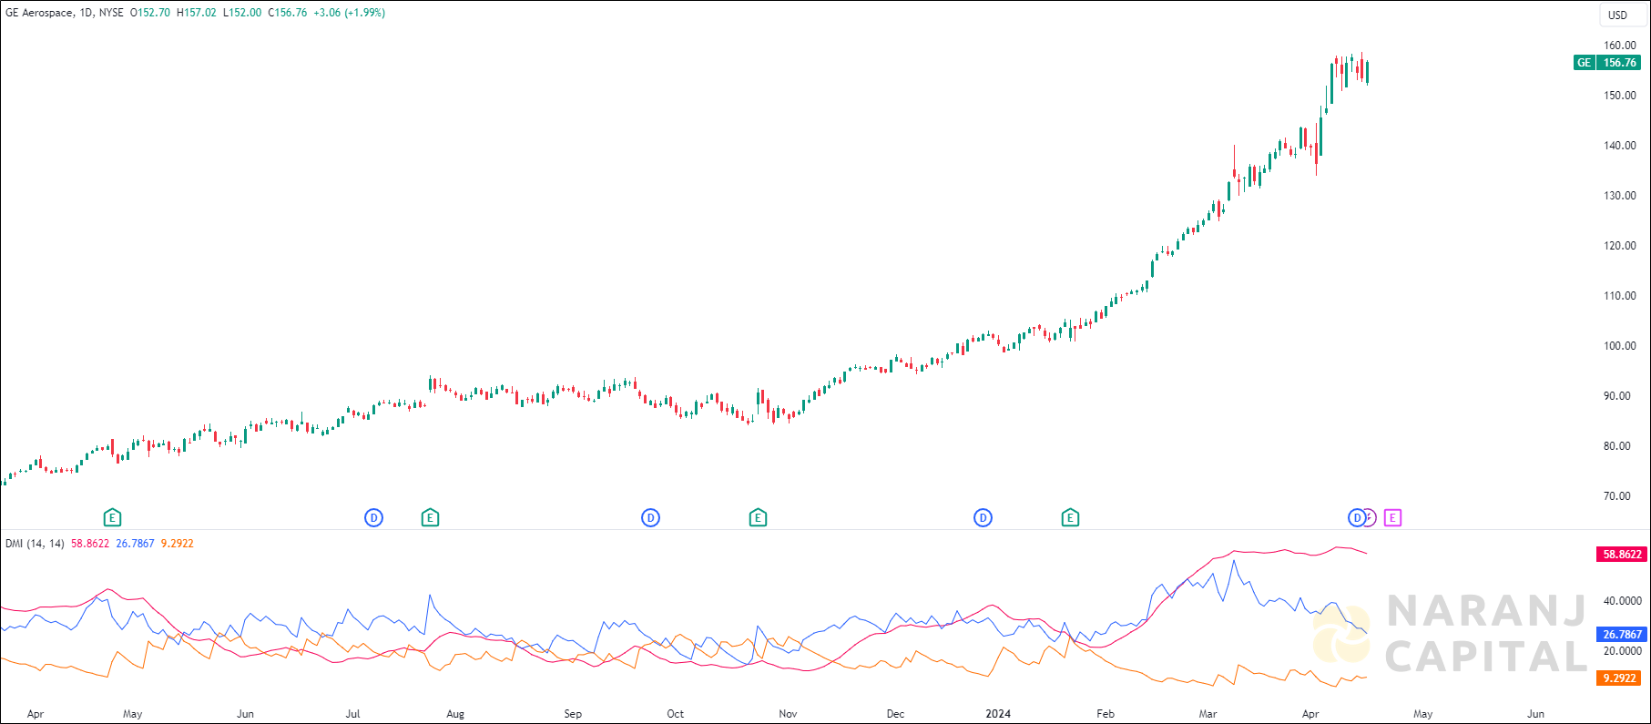Click the Jun label at the time axis end
Viewport: 1651px width, 724px height.
coord(1535,714)
